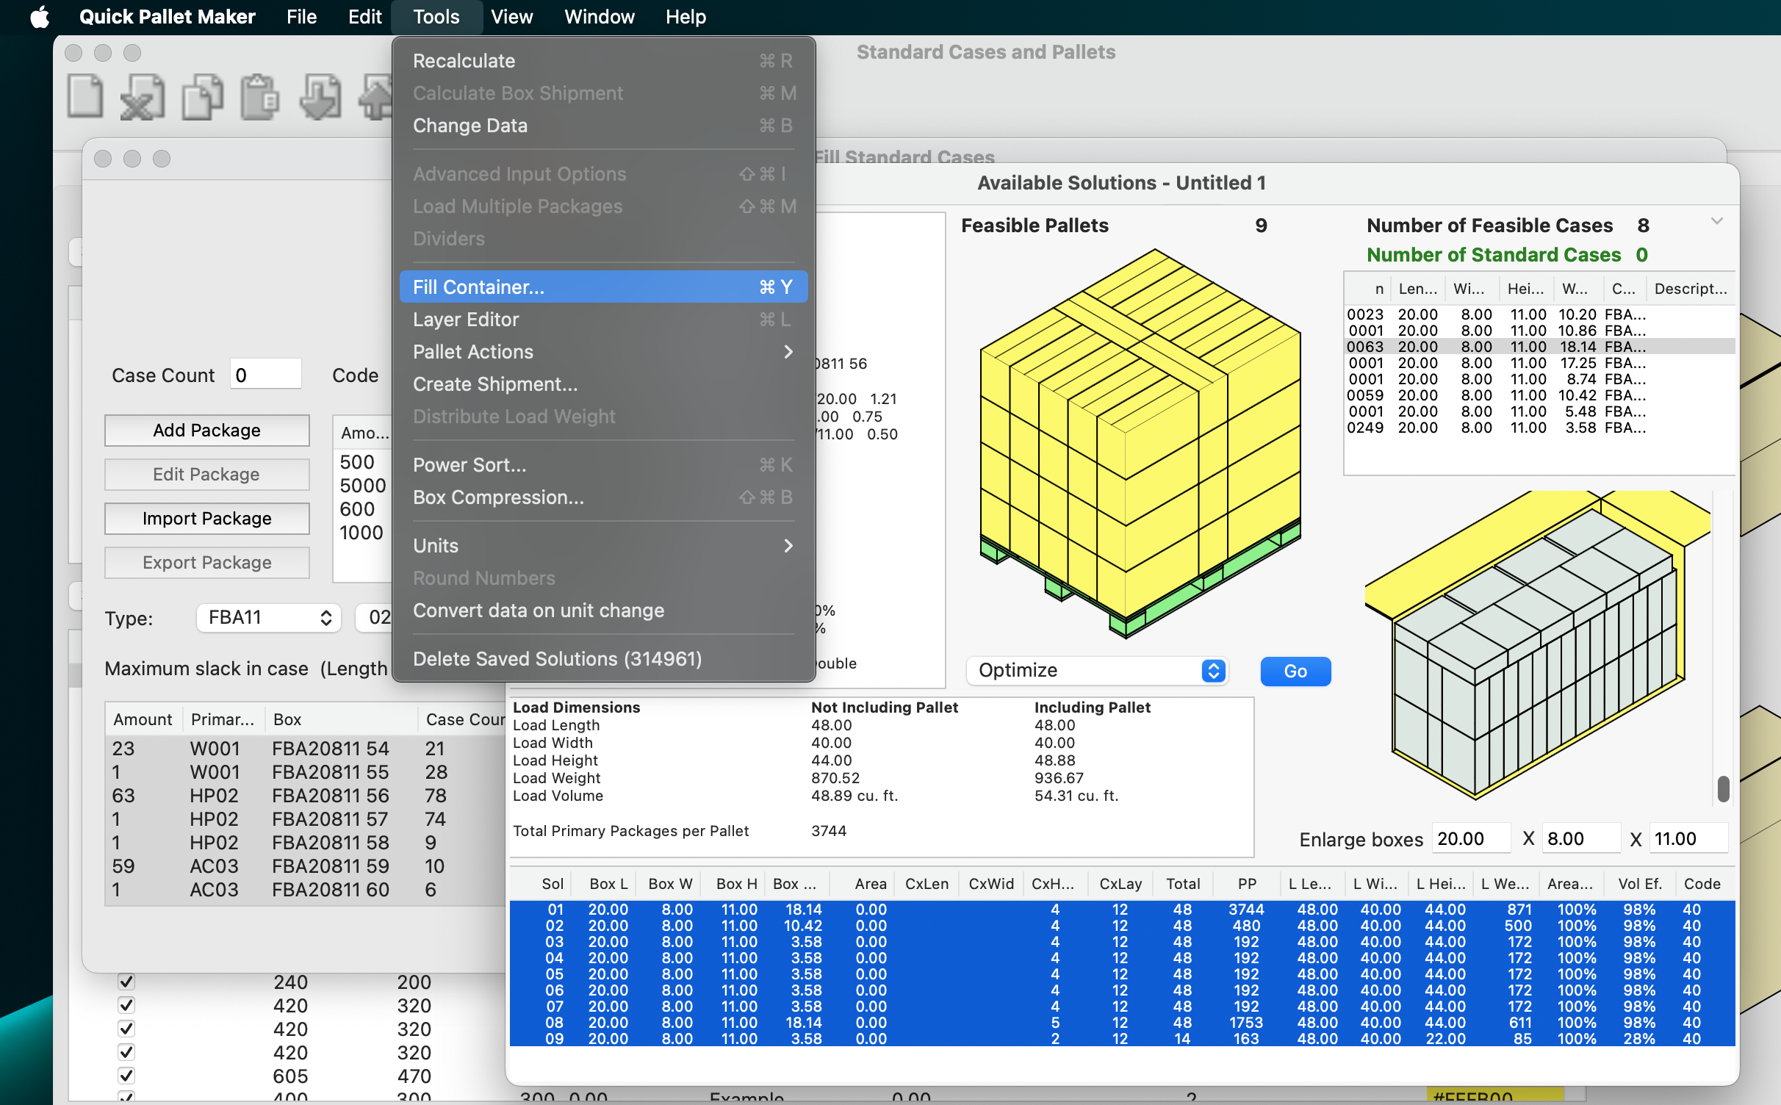Image resolution: width=1781 pixels, height=1105 pixels.
Task: Click the Vol Ef. column header
Action: click(1639, 883)
